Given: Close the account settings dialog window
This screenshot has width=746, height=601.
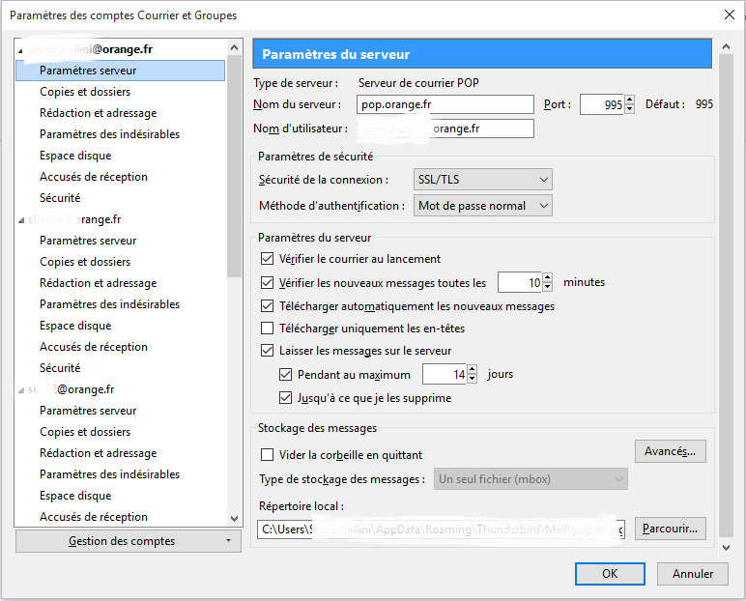Looking at the screenshot, I should point(728,15).
